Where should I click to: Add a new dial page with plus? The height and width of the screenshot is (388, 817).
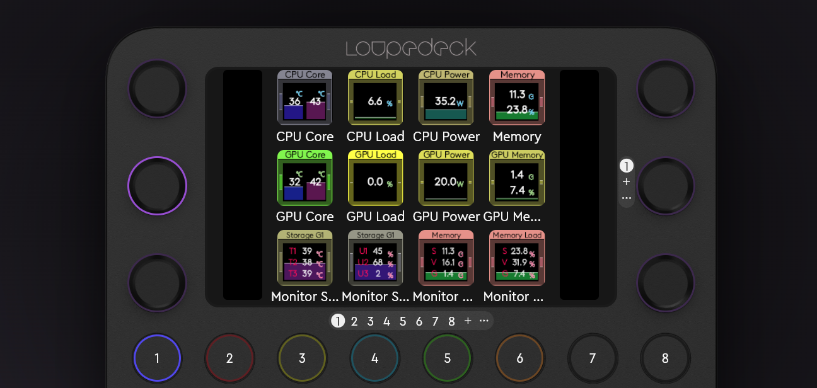pyautogui.click(x=626, y=182)
